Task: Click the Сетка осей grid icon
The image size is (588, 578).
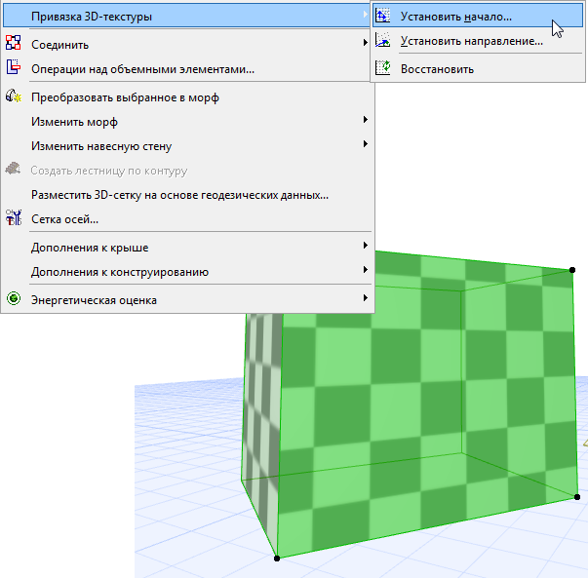Action: point(14,217)
